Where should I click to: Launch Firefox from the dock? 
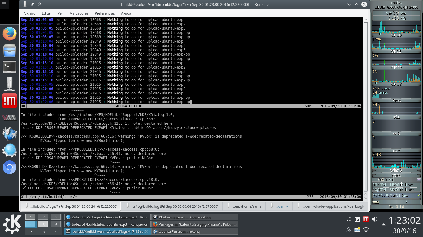10,34
